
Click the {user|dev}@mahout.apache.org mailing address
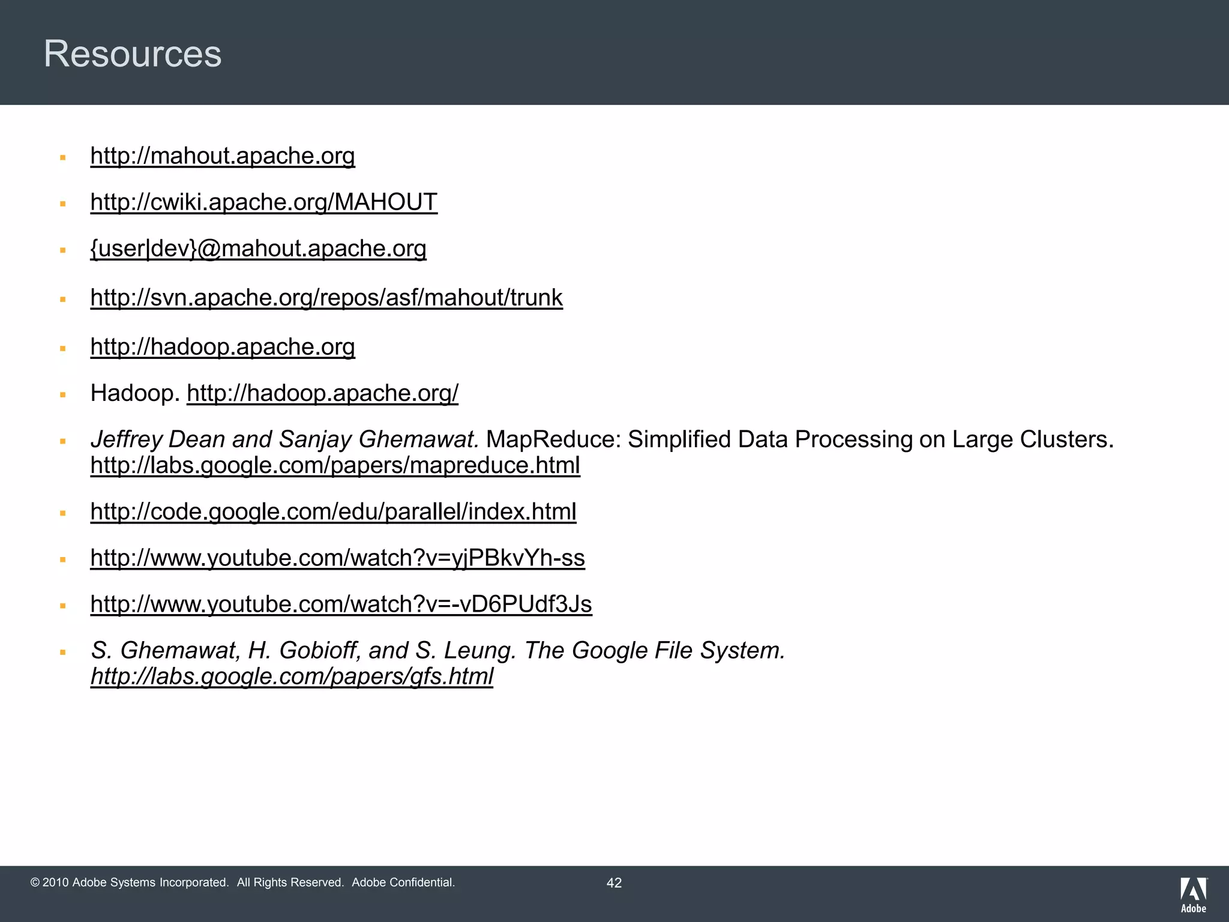click(x=258, y=249)
